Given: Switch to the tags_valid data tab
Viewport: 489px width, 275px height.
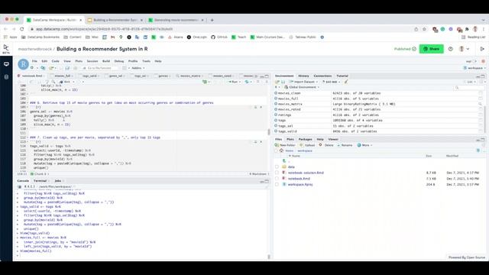Looking at the screenshot, I should tap(89, 76).
